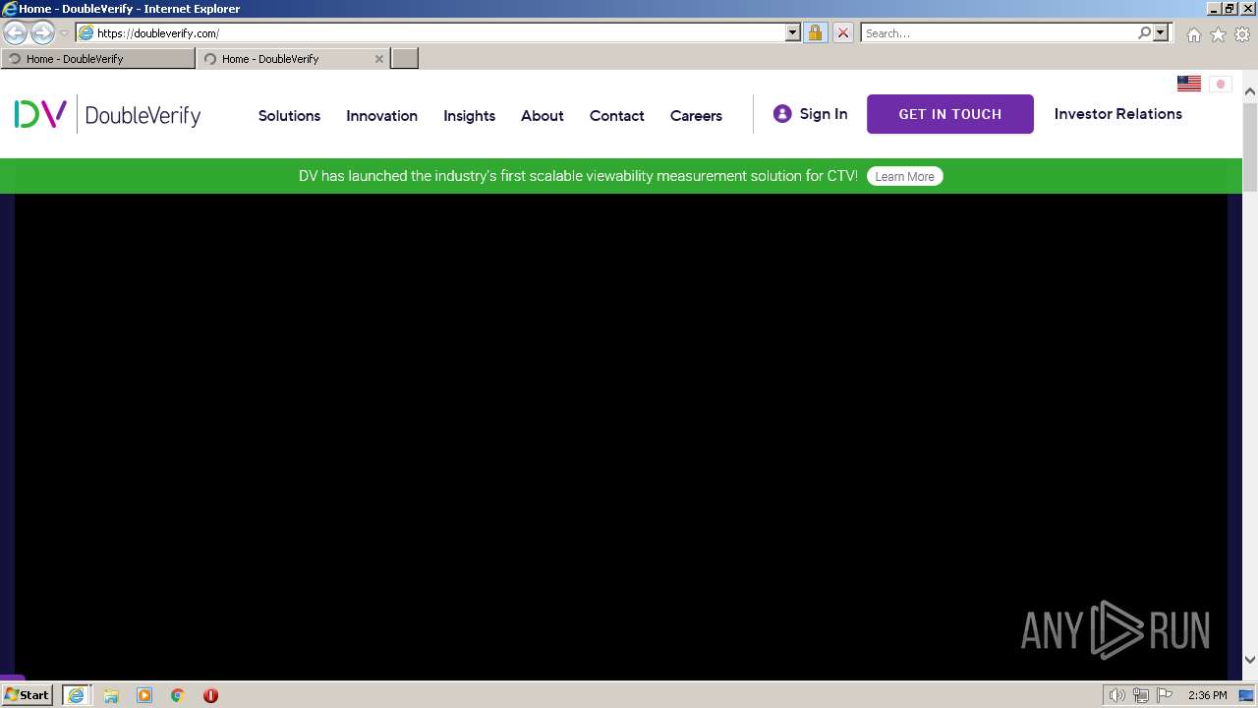This screenshot has height=708, width=1258.
Task: Open the search provider dropdown arrow
Action: point(1161,32)
